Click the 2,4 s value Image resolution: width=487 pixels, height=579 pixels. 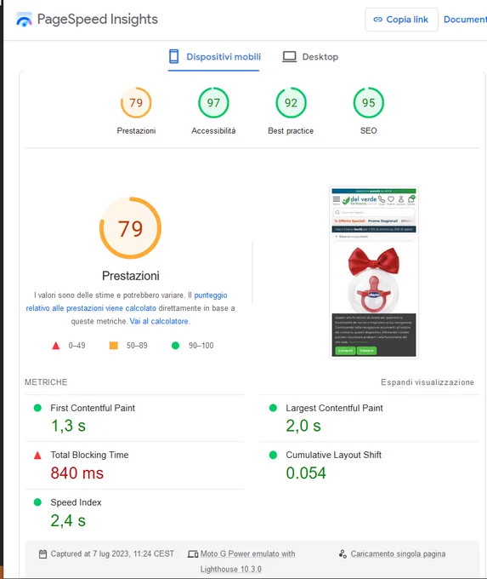pyautogui.click(x=68, y=520)
